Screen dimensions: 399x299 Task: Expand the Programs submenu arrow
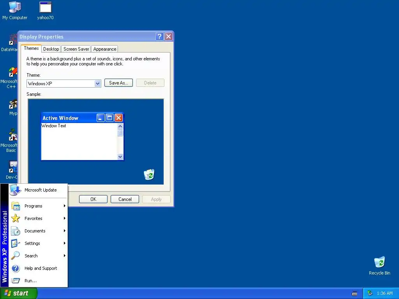tap(65, 206)
